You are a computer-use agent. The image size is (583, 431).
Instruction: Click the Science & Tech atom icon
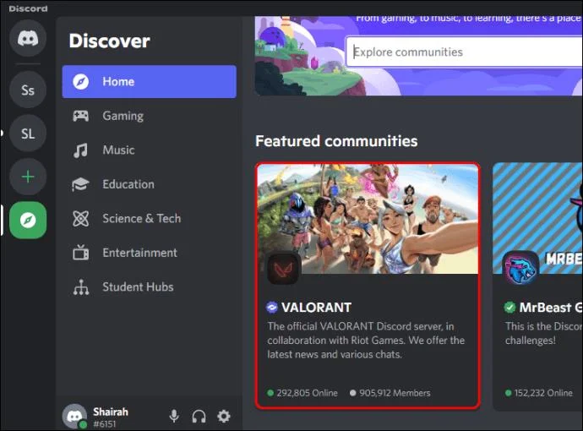pyautogui.click(x=80, y=218)
